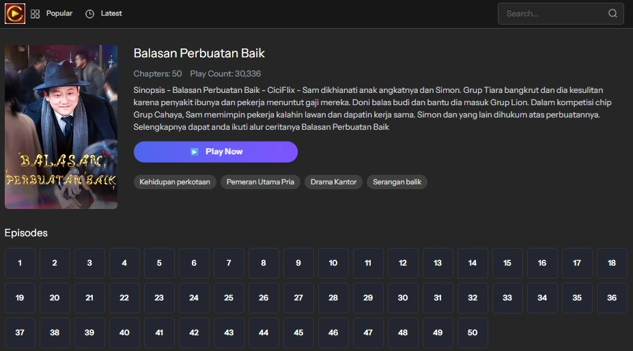
Task: Open episode 26
Action: (264, 298)
